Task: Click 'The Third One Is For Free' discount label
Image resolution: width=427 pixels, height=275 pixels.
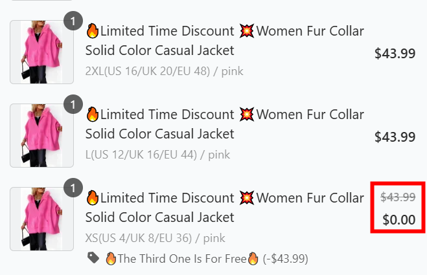Action: pos(181,259)
